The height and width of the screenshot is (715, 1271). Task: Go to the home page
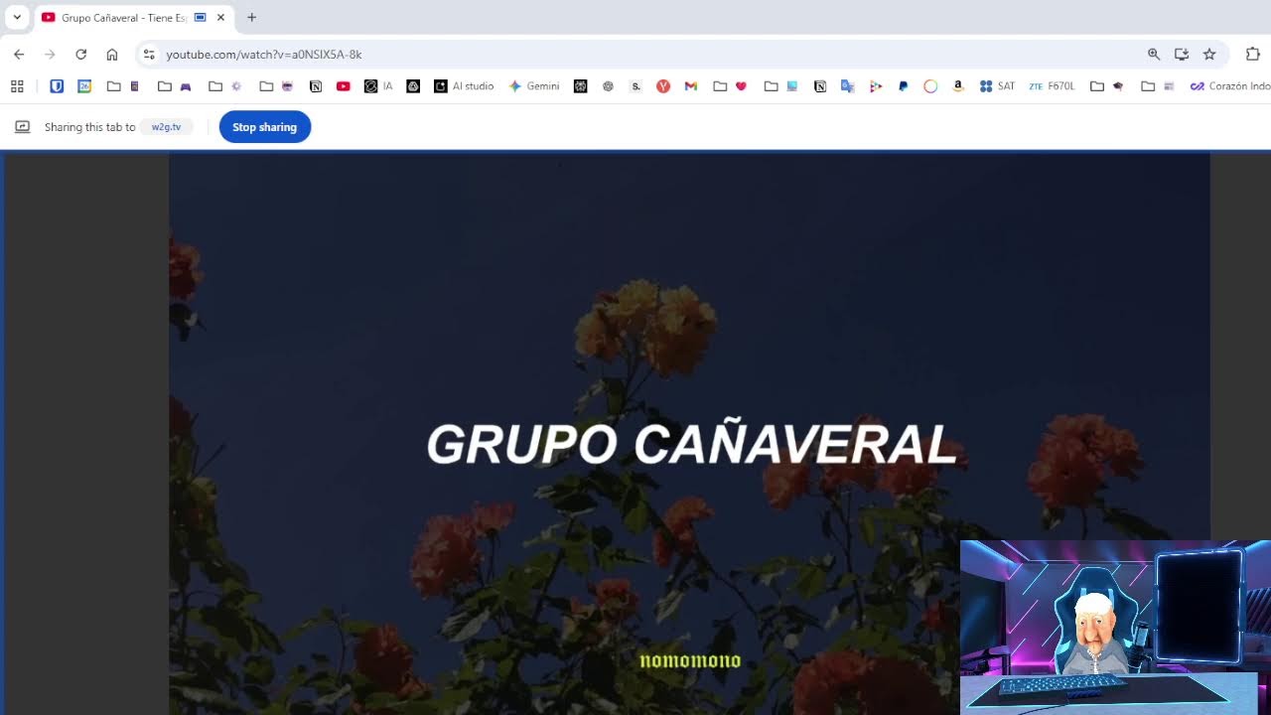[x=112, y=55]
